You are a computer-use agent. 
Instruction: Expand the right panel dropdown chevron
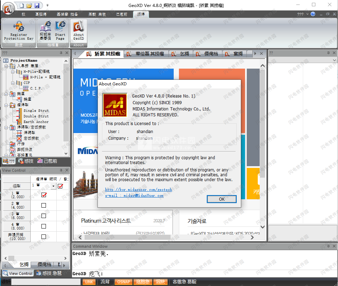coord(334,60)
